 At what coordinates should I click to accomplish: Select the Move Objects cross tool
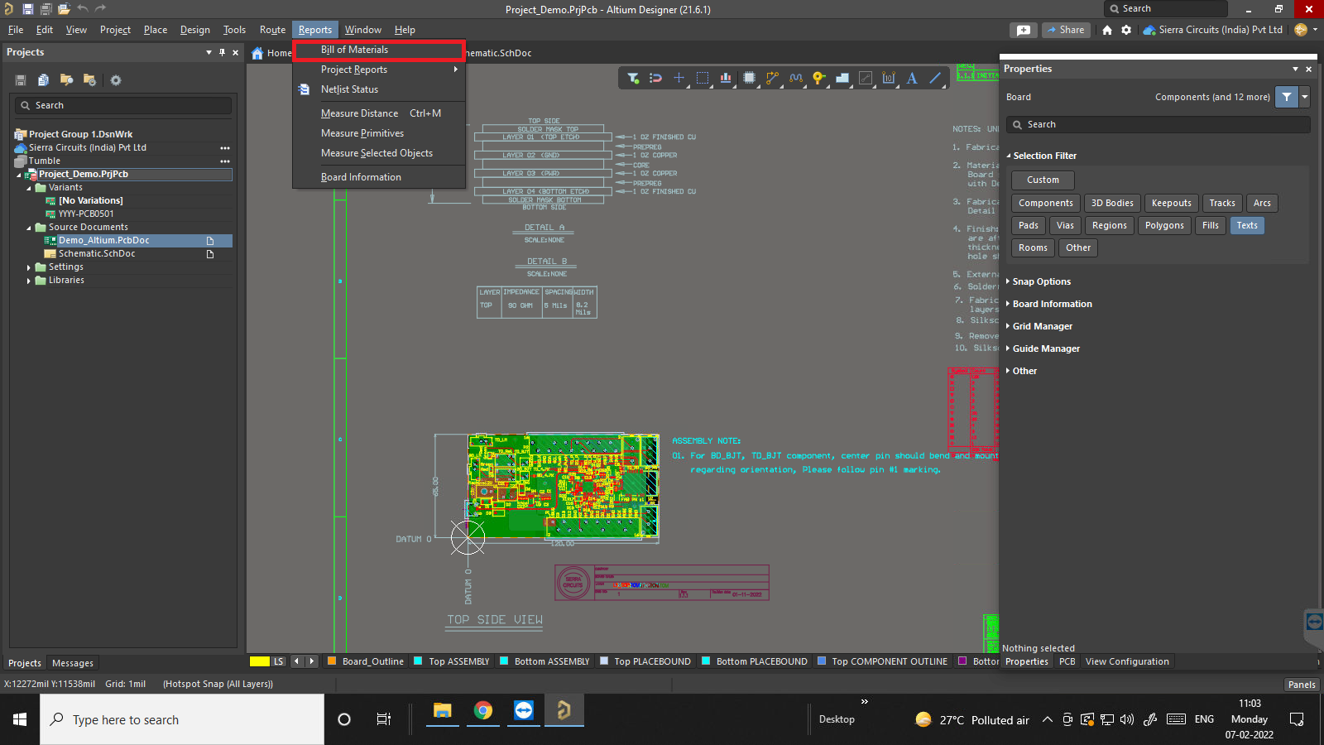[679, 78]
